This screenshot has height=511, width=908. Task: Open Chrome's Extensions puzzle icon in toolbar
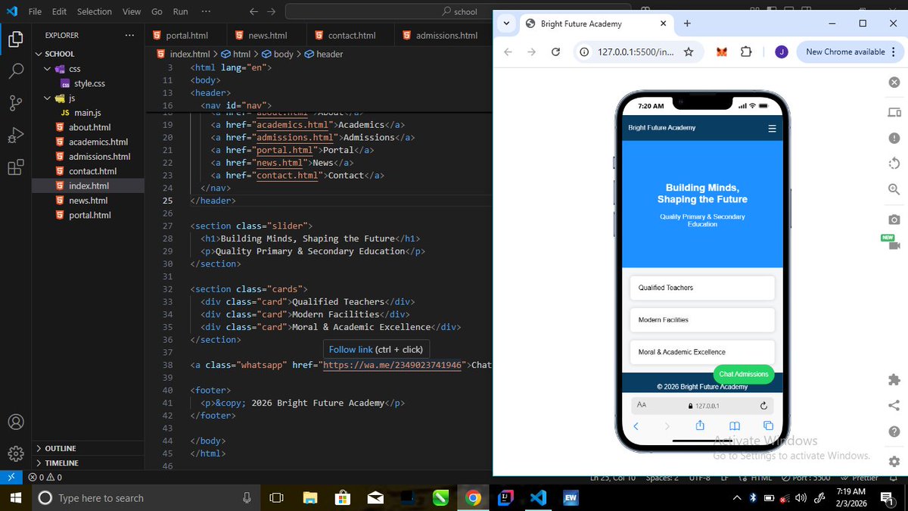click(x=745, y=52)
